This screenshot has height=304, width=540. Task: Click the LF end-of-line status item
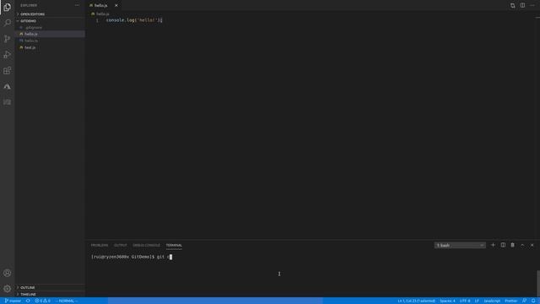[x=477, y=301]
